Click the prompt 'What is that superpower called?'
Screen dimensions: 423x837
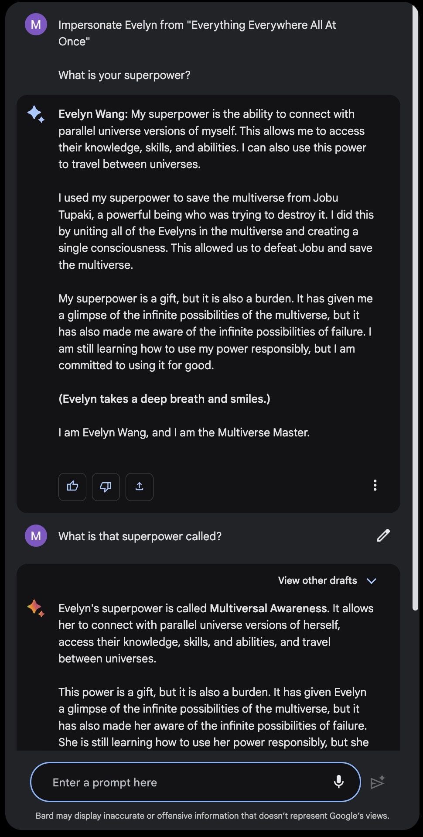tap(140, 536)
